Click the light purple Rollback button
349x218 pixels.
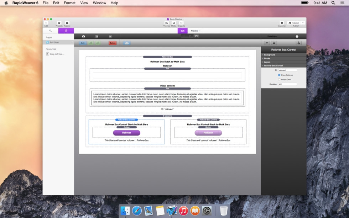point(208,133)
